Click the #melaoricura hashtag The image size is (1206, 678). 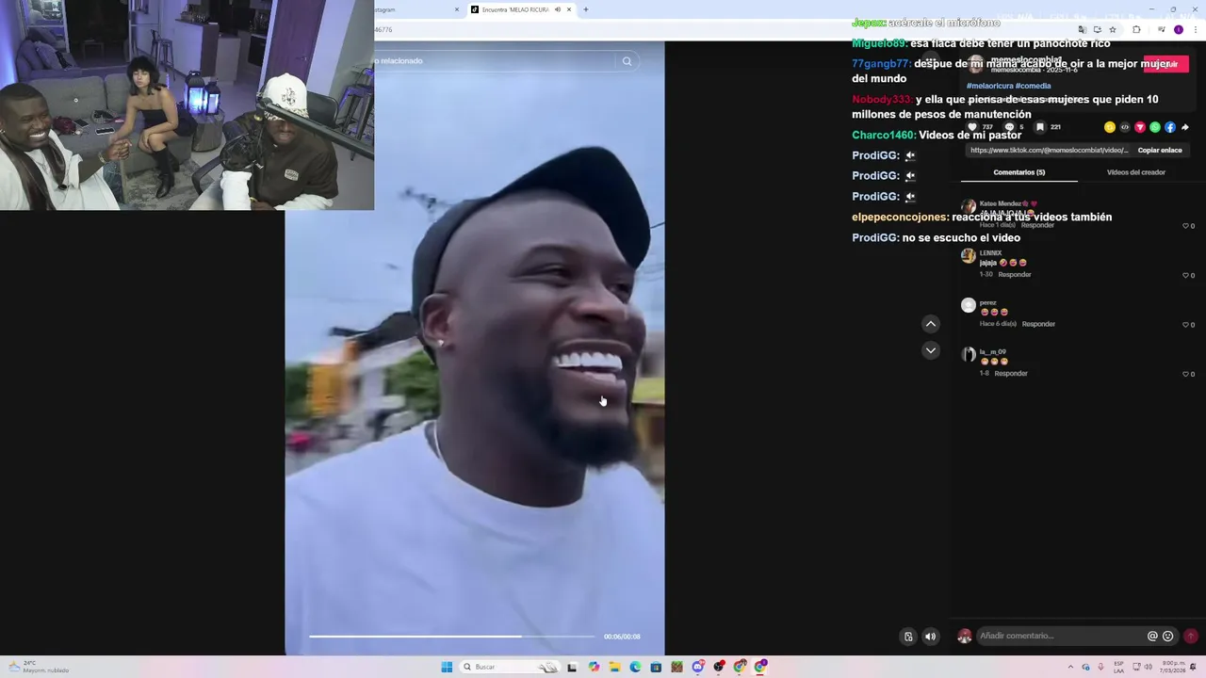tap(989, 86)
